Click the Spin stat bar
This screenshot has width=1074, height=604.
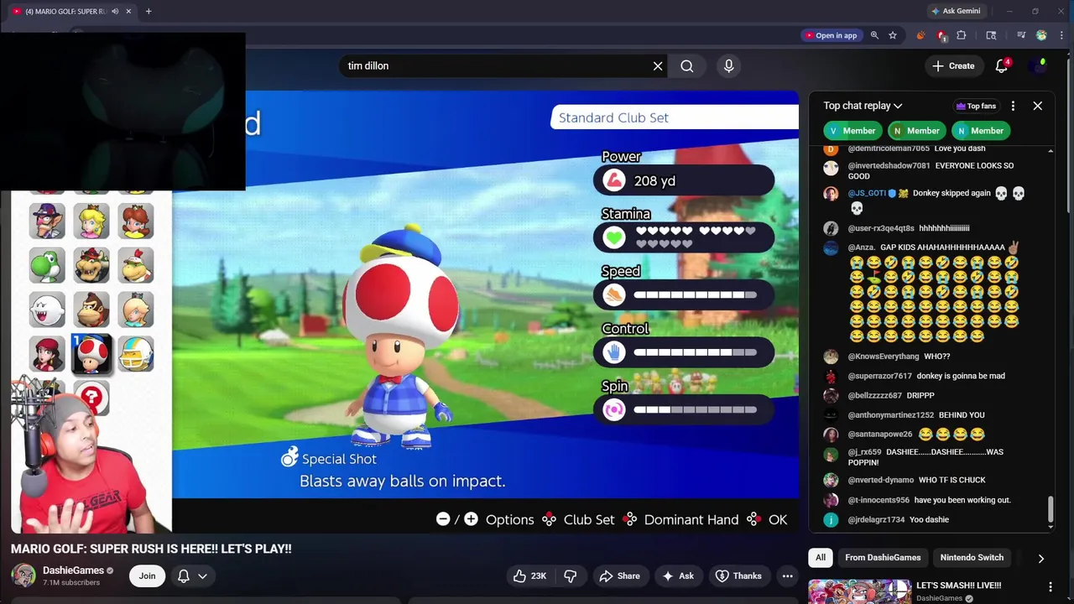(696, 409)
